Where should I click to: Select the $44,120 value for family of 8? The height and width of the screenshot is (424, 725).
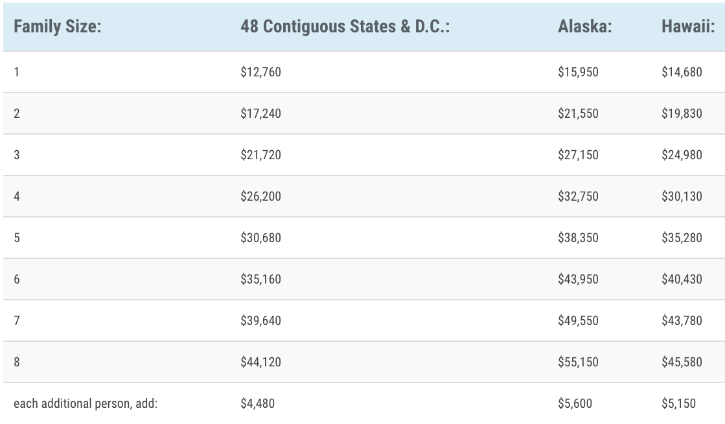pos(260,362)
